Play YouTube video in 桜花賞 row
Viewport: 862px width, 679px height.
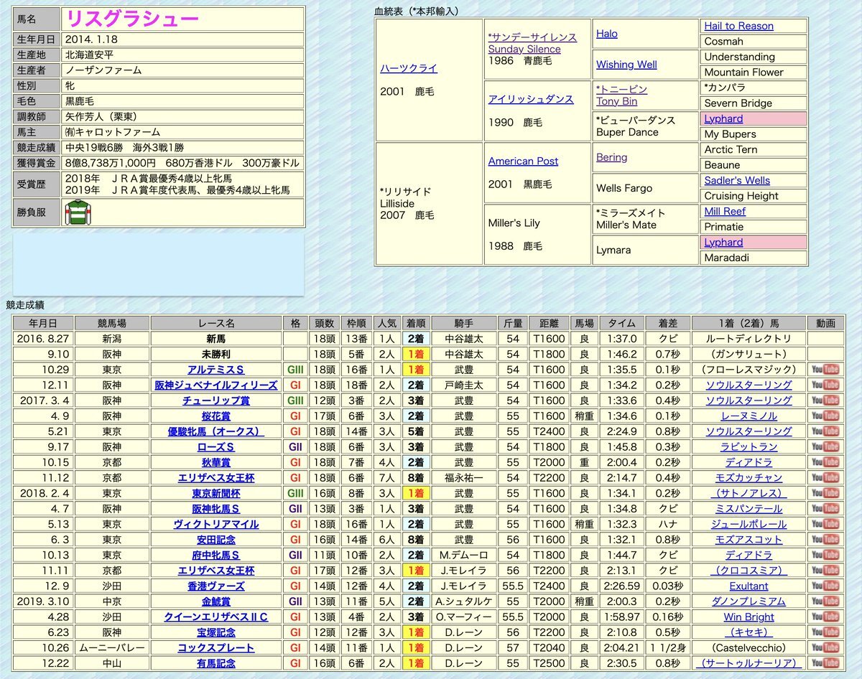pos(825,416)
